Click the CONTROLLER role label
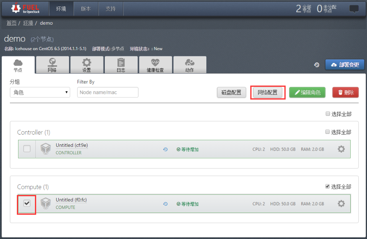Viewport: 367px width, 239px height. [69, 153]
